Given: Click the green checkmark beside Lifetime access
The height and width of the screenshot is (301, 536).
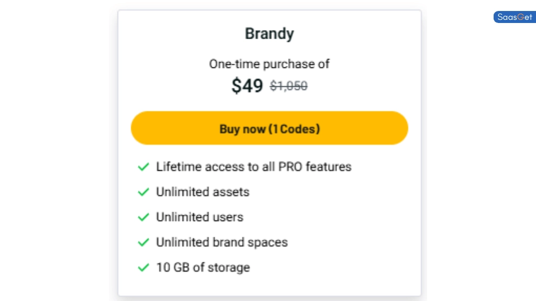Looking at the screenshot, I should [x=143, y=167].
